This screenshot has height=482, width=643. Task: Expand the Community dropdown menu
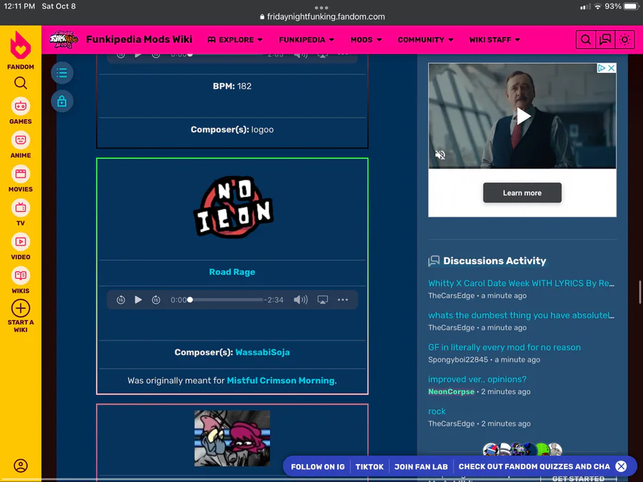(x=425, y=40)
